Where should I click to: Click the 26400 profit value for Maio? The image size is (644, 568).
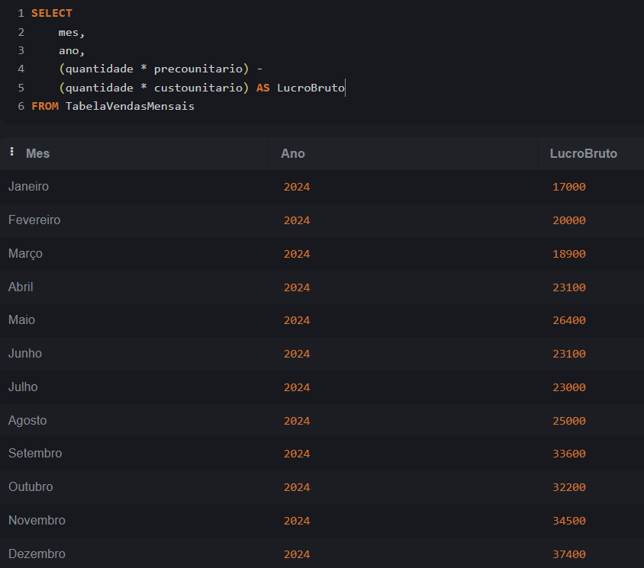coord(568,320)
